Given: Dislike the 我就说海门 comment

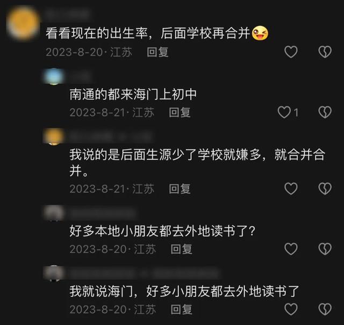Looking at the screenshot, I should click(325, 309).
